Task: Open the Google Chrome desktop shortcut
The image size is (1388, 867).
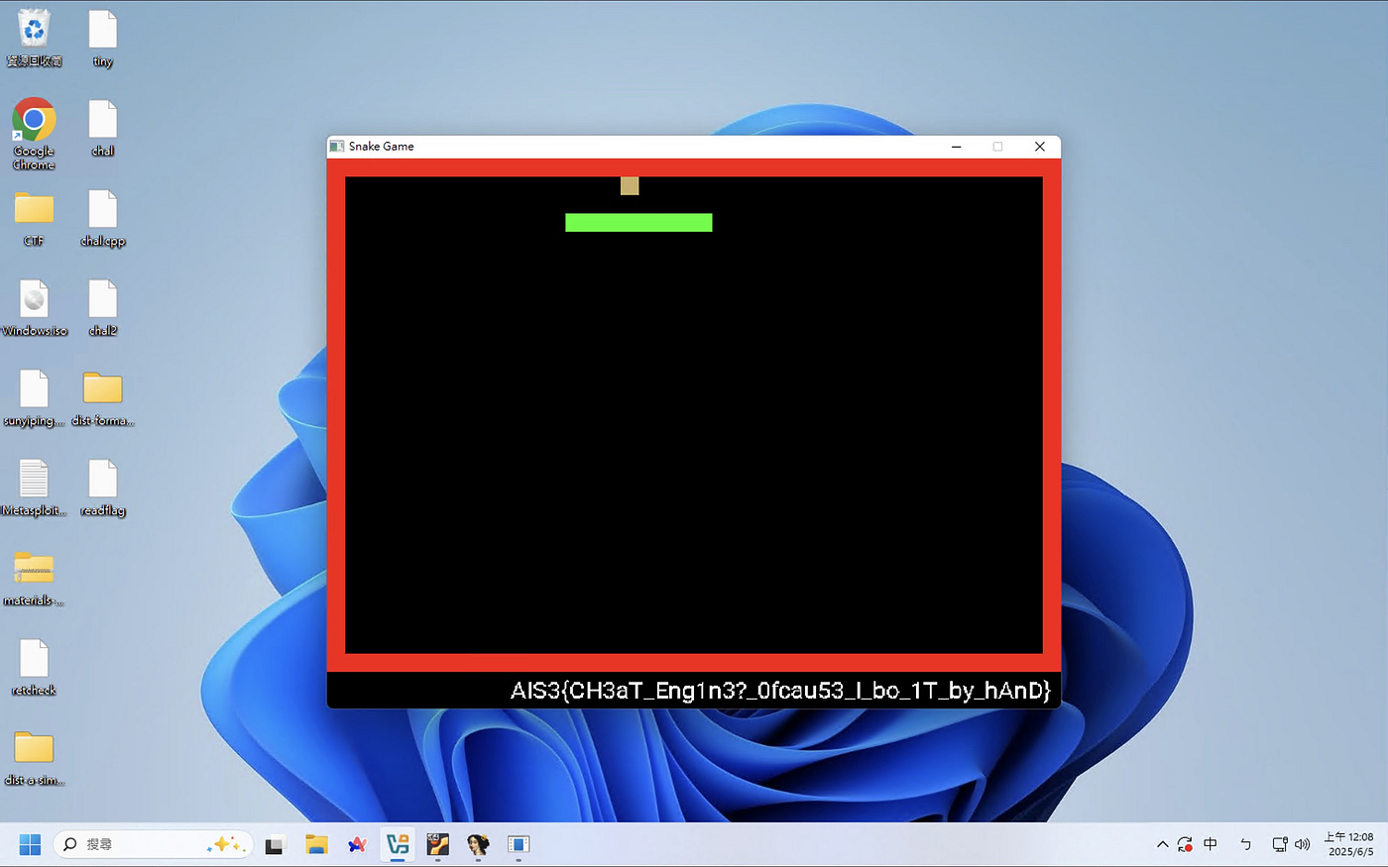Action: 34,133
